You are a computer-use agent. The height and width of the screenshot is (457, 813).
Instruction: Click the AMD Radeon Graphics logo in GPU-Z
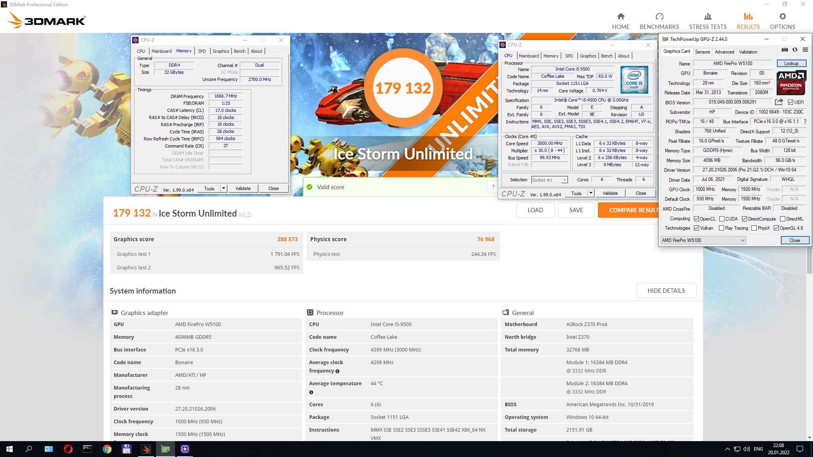coord(791,83)
